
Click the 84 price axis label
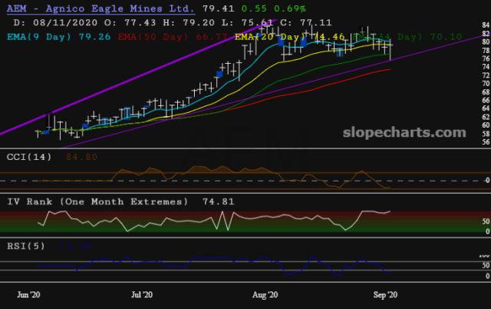[486, 25]
